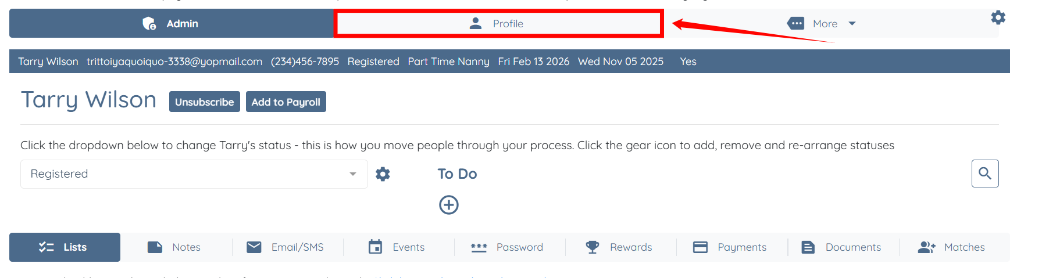This screenshot has width=1042, height=278.
Task: Click the trophy icon for Rewards
Action: [593, 247]
